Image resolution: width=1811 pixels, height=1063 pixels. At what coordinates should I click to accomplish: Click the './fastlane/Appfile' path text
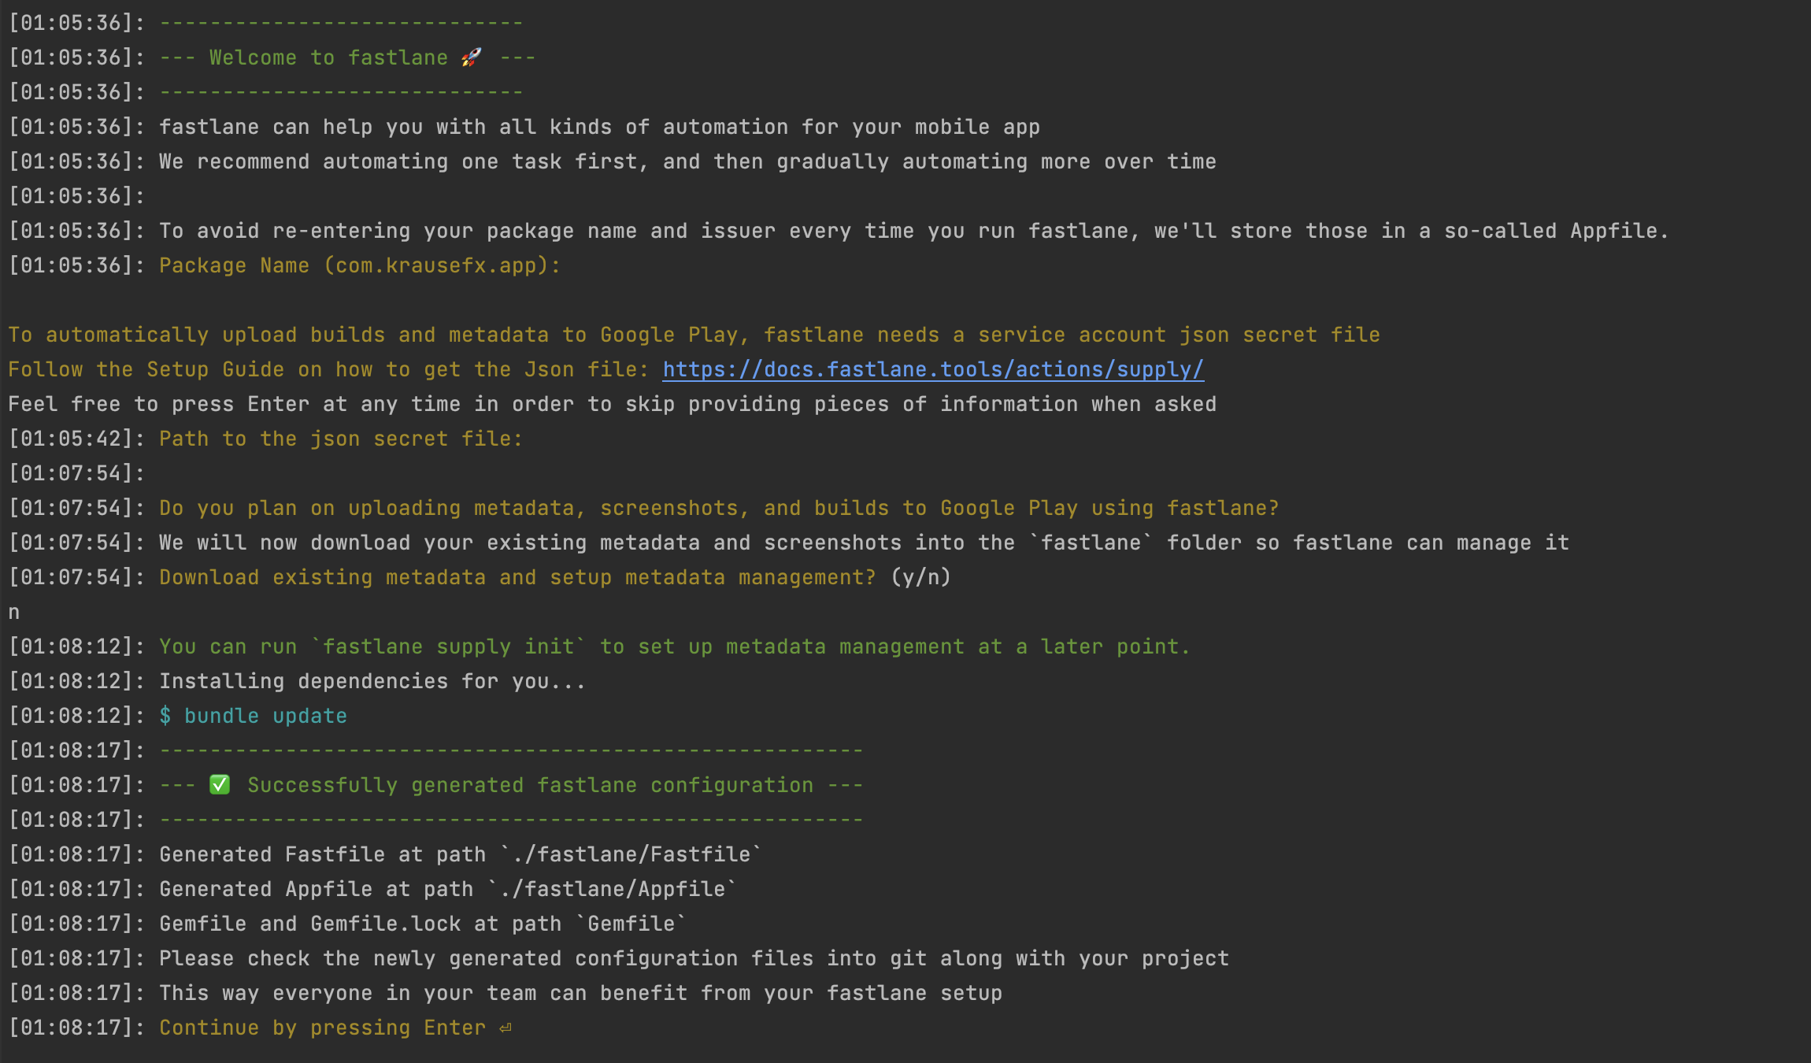coord(613,889)
